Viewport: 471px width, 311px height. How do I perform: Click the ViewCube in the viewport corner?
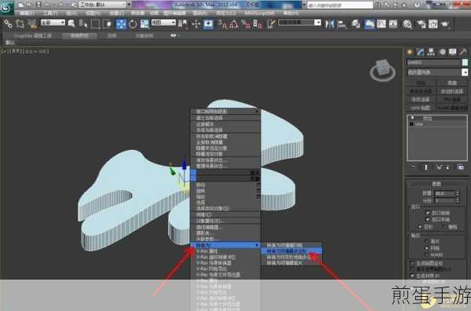click(x=383, y=71)
